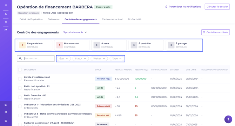Tick the Ratio de Liquidité - R1 checkbox
The height and width of the screenshot is (126, 235).
[20, 88]
